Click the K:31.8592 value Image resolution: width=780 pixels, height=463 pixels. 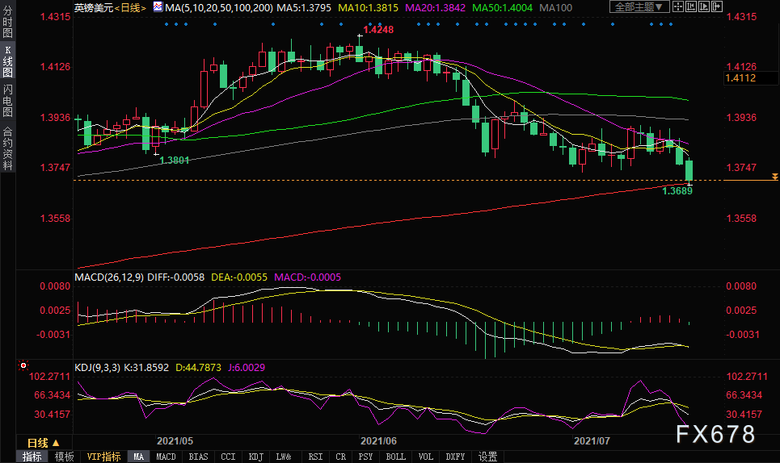click(146, 367)
